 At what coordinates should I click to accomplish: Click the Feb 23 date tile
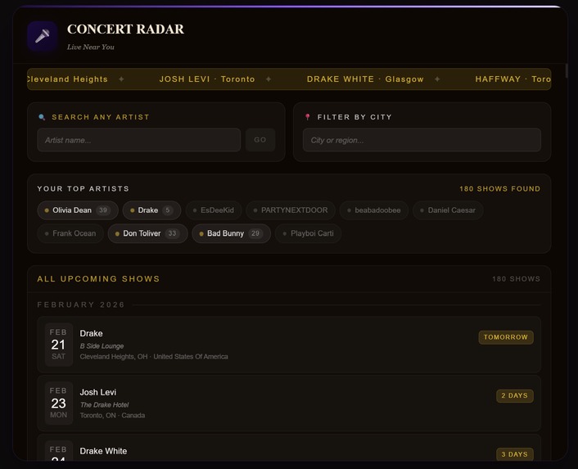[x=59, y=404]
